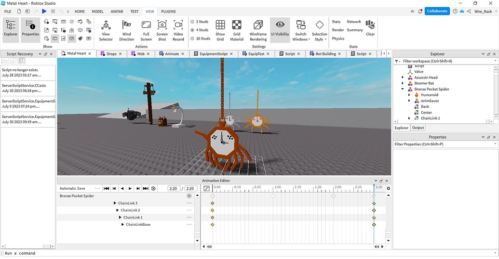499x259 pixels.
Task: Jump to last frame in Animation Editor
Action: tap(146, 188)
